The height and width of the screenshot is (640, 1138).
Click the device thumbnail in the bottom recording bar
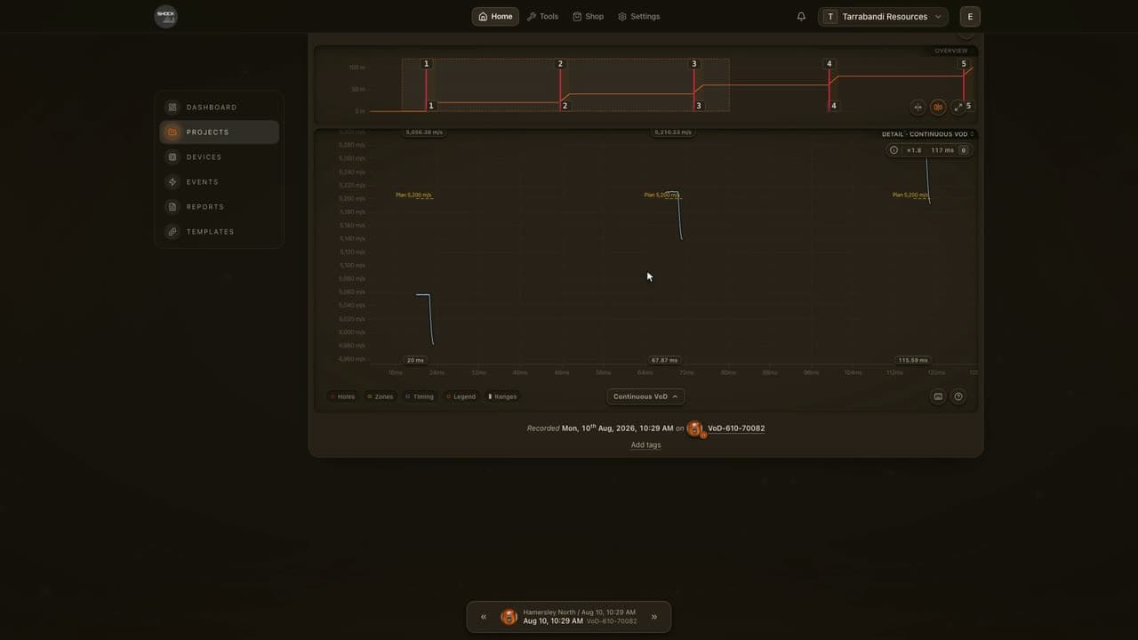509,617
